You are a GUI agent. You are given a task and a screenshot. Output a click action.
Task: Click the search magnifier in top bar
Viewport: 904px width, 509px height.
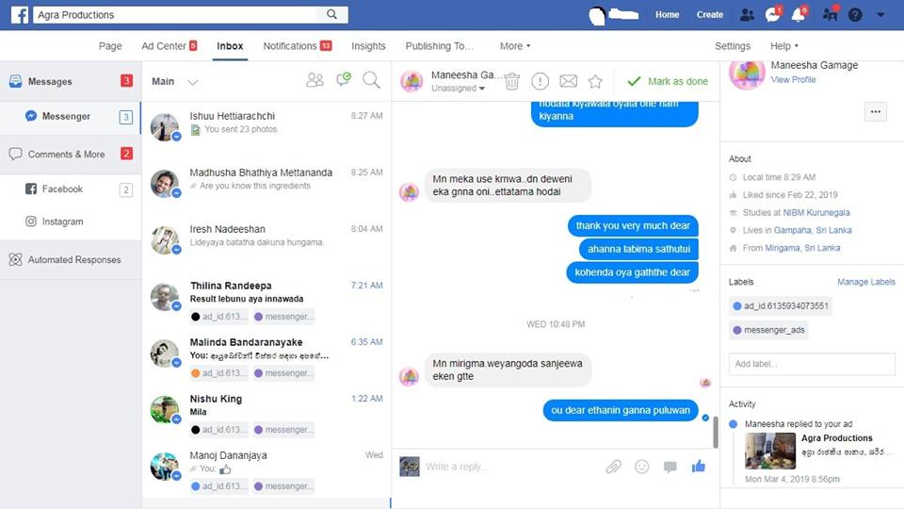click(x=331, y=14)
